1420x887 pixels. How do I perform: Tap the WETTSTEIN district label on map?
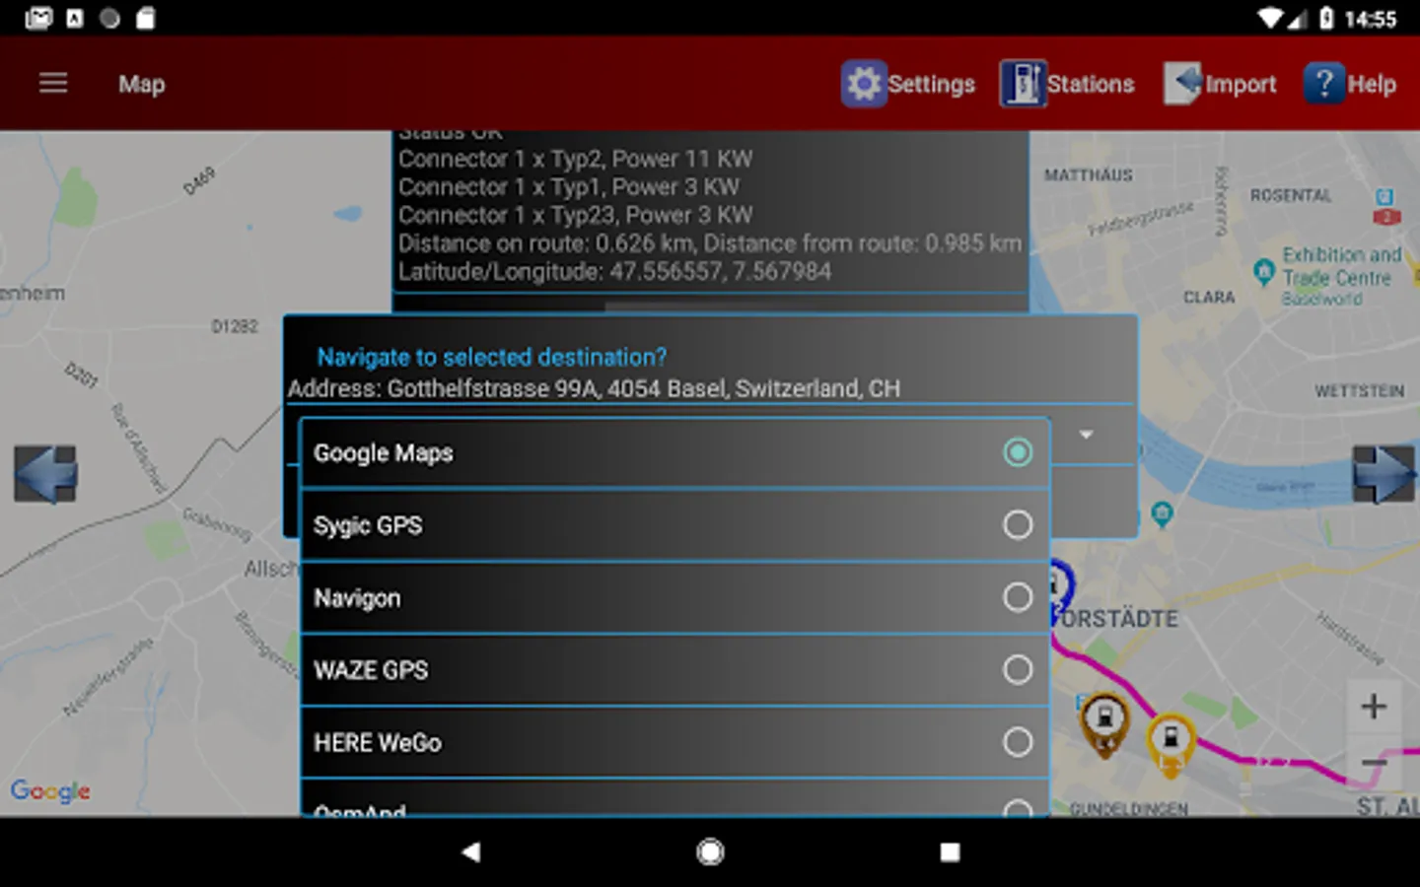coord(1359,391)
